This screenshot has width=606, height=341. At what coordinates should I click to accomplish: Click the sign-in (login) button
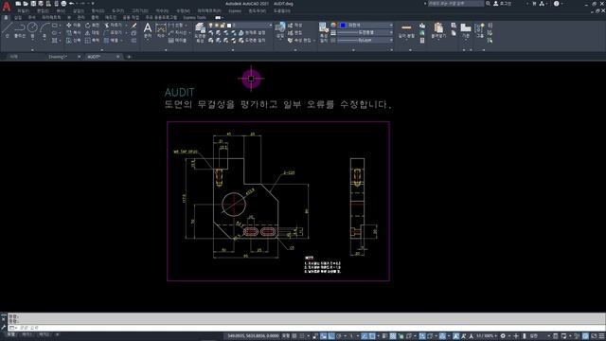click(503, 4)
